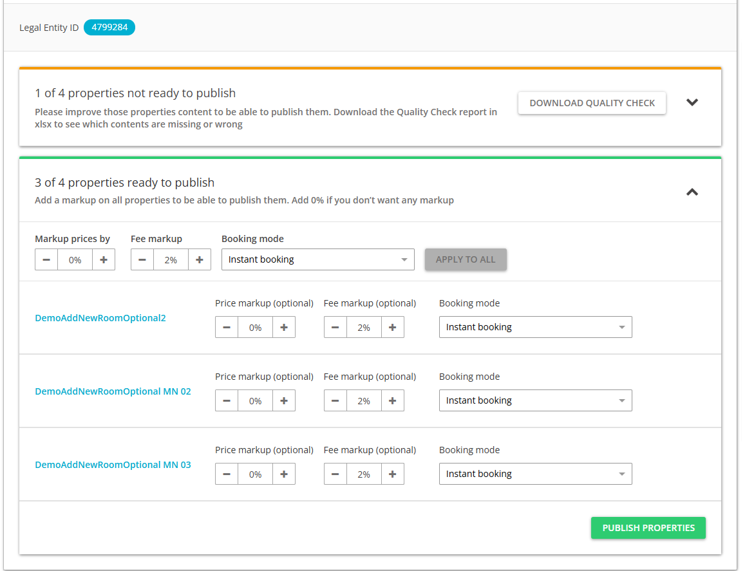Click the global Markup prices by 0% field
The height and width of the screenshot is (571, 745).
click(75, 260)
